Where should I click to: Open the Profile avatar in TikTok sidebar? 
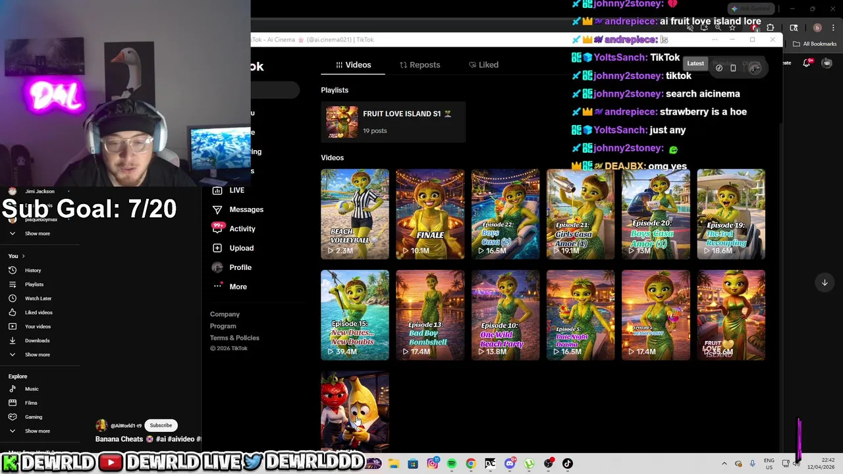click(217, 267)
